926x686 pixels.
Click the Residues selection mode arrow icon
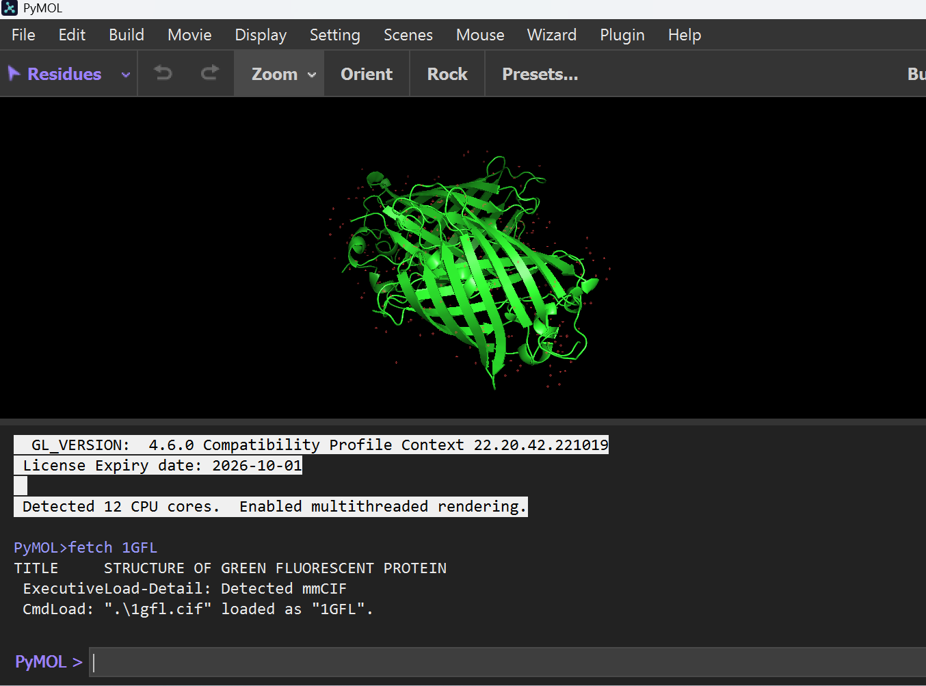click(14, 73)
